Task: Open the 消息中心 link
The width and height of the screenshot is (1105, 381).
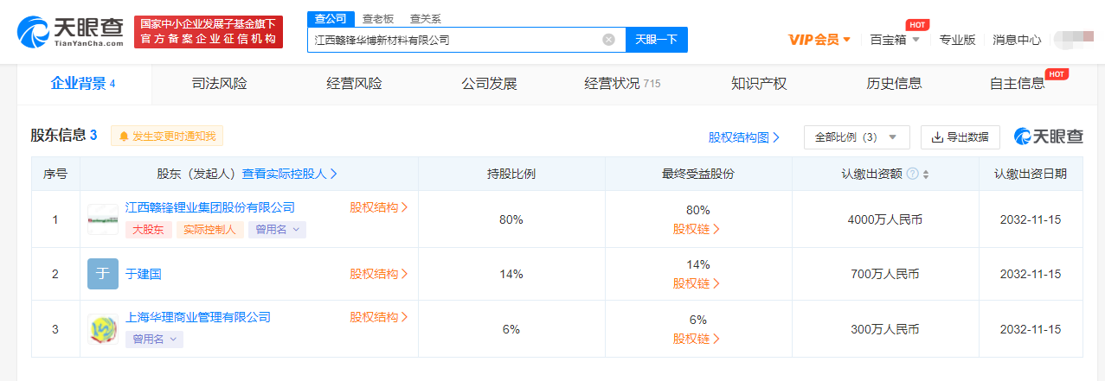Action: pos(1017,40)
